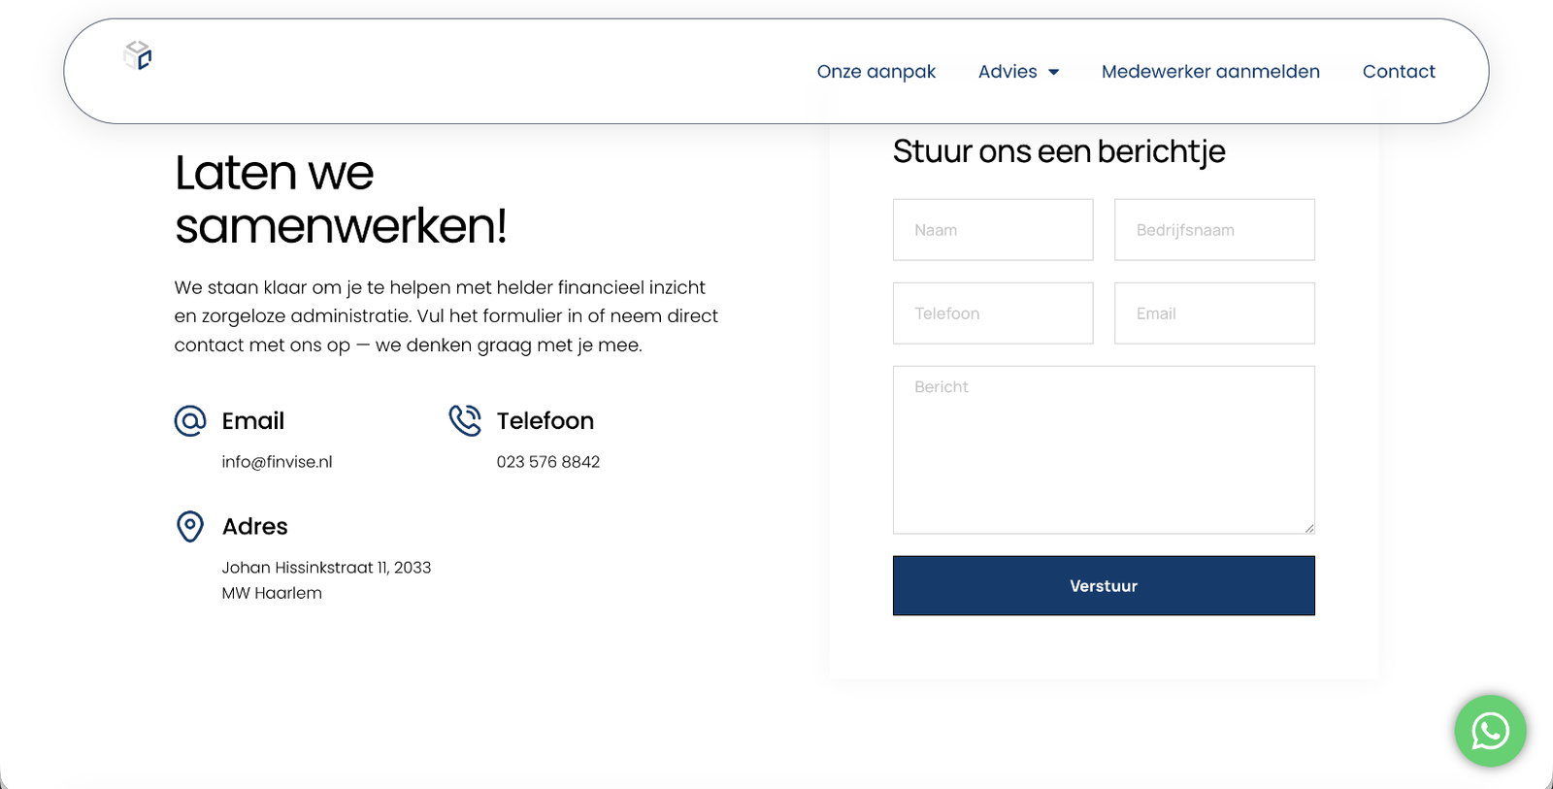This screenshot has height=789, width=1553.
Task: Click the @ email icon
Action: pyautogui.click(x=190, y=421)
